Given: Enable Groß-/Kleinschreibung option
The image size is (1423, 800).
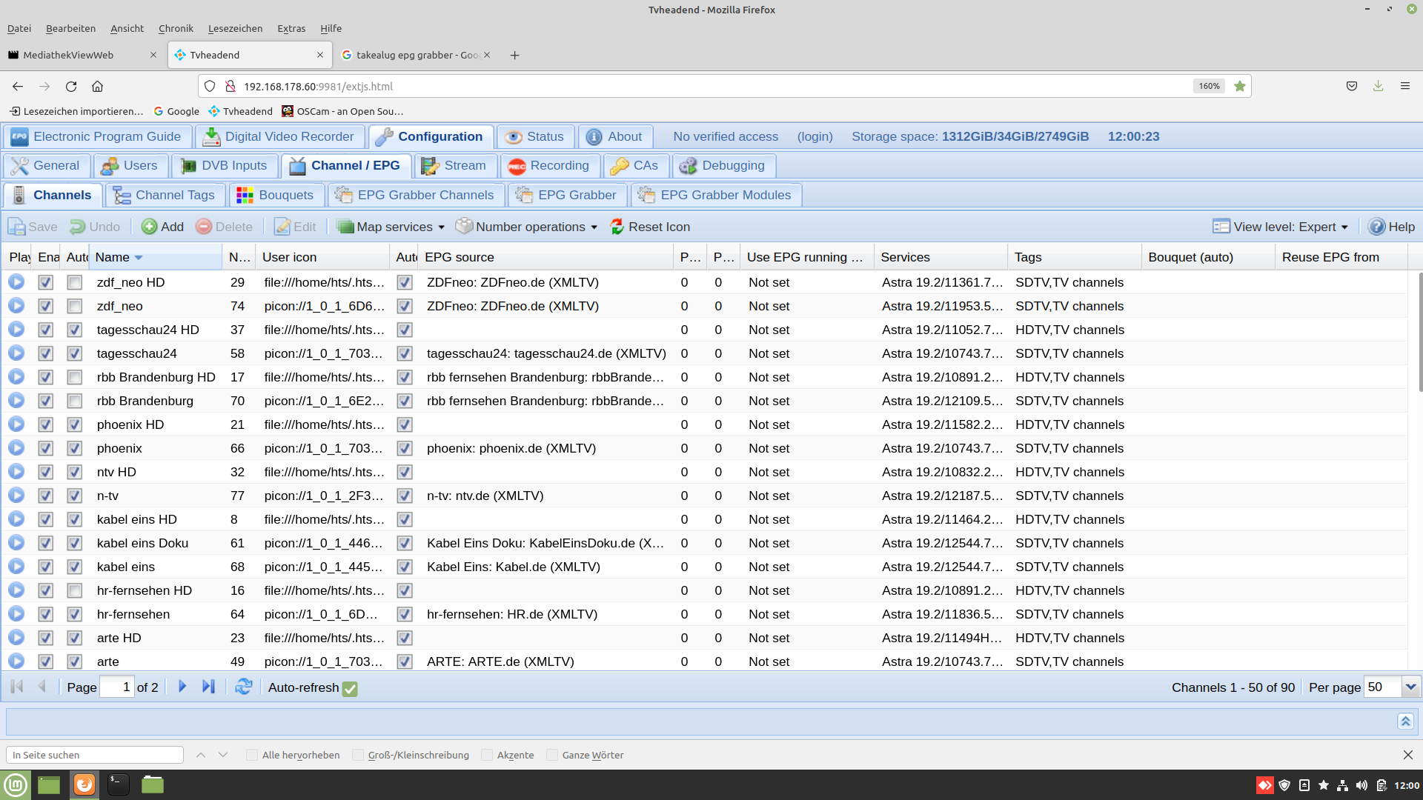Looking at the screenshot, I should pos(358,755).
